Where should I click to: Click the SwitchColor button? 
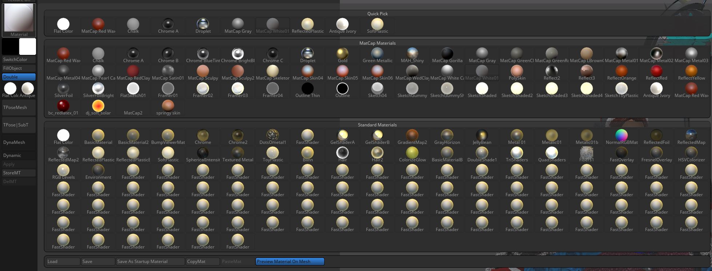[19, 60]
